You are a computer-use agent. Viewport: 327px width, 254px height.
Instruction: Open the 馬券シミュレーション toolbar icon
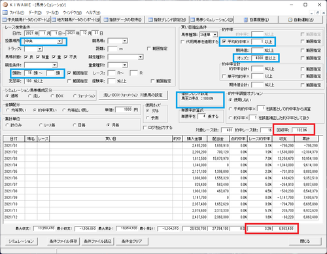pyautogui.click(x=192, y=20)
